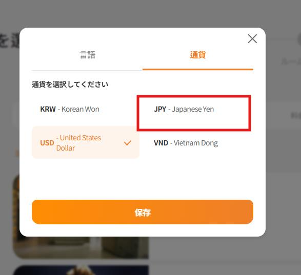Choose KRW Korean Won currency
Viewport: 301px width, 275px height.
tap(86, 109)
